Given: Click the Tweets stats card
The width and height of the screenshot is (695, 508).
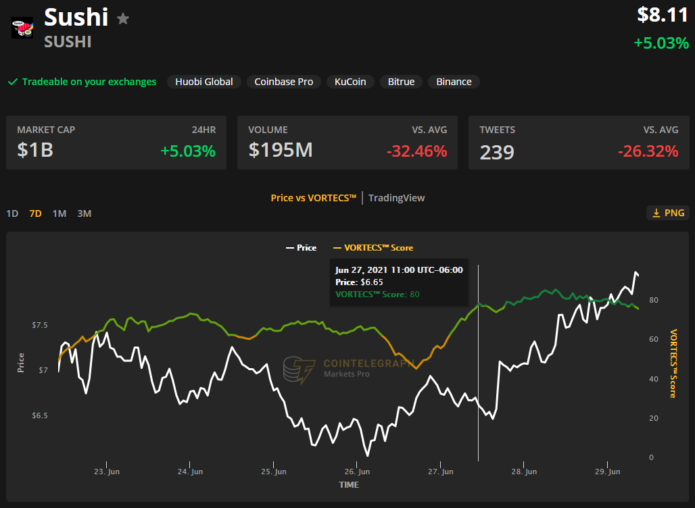Looking at the screenshot, I should [x=579, y=143].
